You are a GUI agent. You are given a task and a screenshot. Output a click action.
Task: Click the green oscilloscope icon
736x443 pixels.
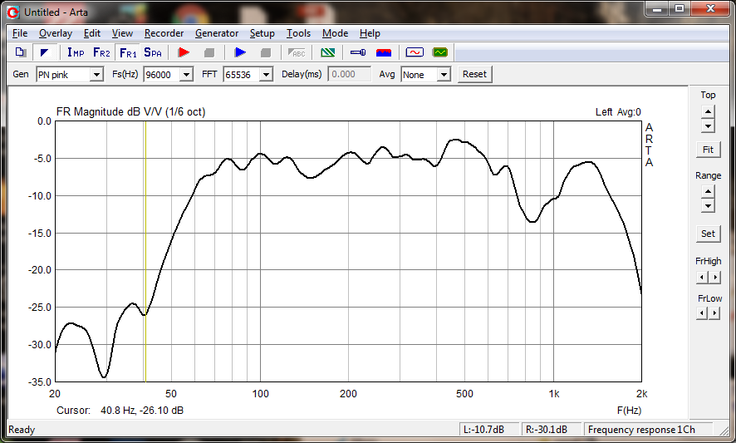tap(440, 52)
